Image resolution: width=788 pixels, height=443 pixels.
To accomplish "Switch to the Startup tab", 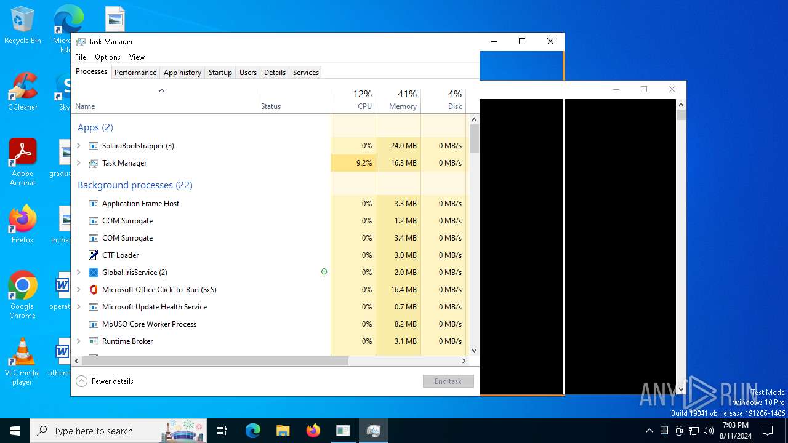I will (x=220, y=73).
